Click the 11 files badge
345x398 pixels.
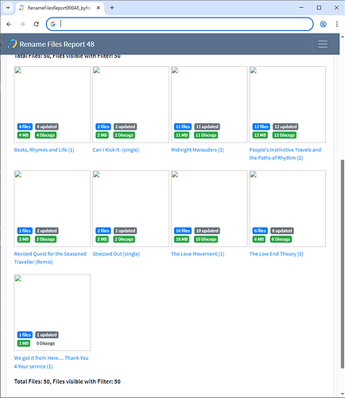coord(183,127)
